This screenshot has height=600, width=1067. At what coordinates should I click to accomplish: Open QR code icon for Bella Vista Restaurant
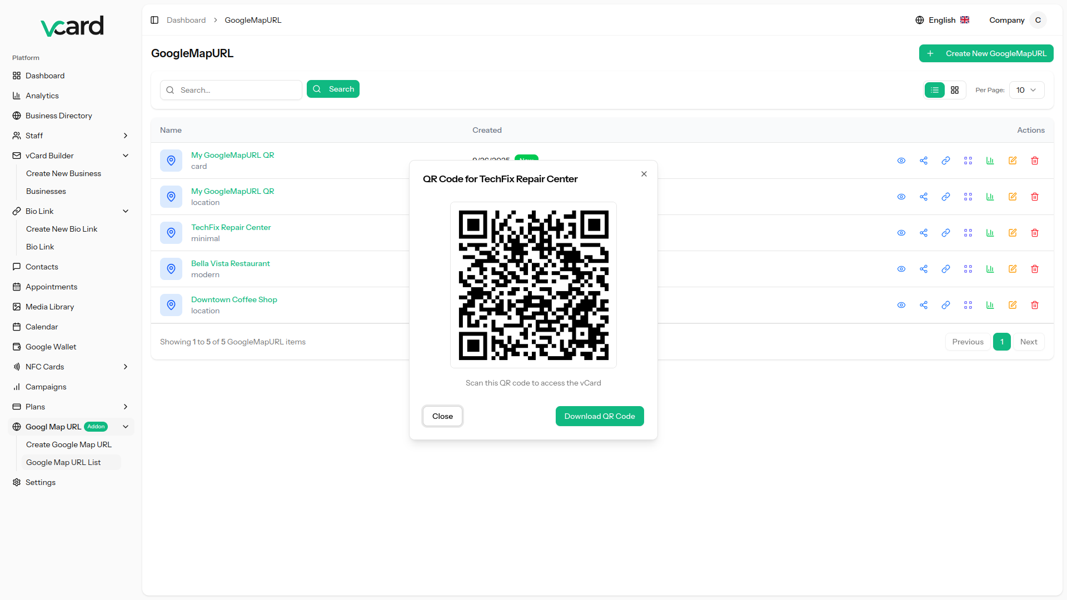[x=968, y=269]
